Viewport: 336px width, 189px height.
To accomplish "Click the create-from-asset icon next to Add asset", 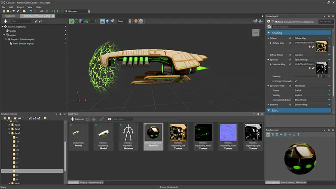I will [88, 119].
